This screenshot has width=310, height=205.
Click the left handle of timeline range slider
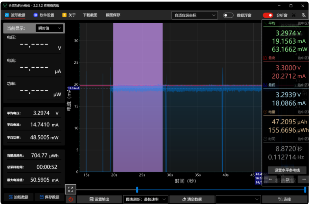point(137,190)
